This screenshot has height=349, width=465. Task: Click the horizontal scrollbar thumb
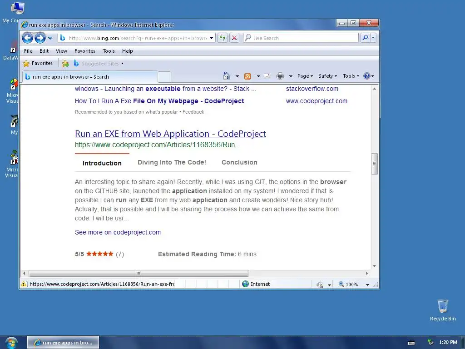[x=138, y=273]
